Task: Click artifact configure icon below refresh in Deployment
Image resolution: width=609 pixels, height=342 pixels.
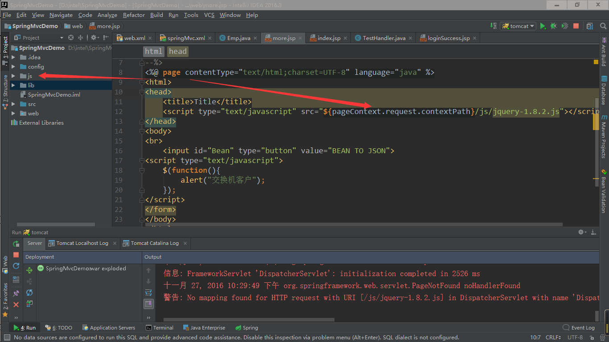Action: pos(29,304)
